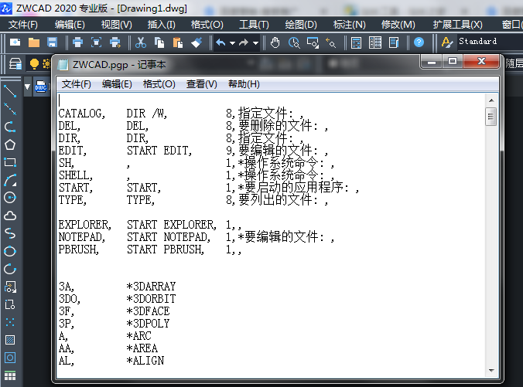Click the Match Properties brush icon
Screen dimensions: 523x387
pyautogui.click(x=196, y=42)
